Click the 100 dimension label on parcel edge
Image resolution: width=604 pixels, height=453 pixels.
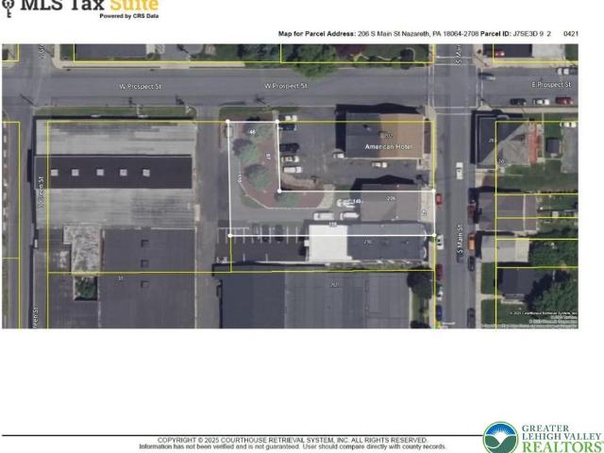(239, 178)
